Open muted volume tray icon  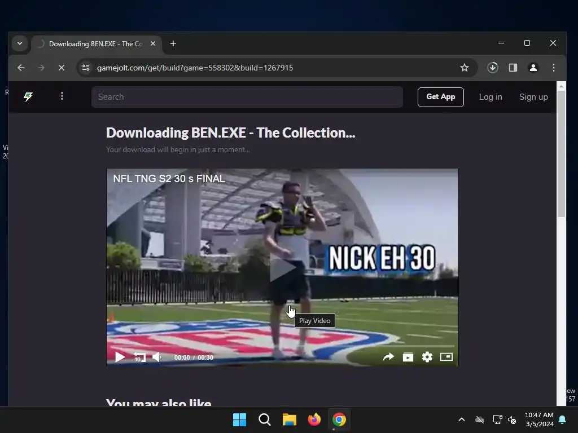pyautogui.click(x=512, y=419)
